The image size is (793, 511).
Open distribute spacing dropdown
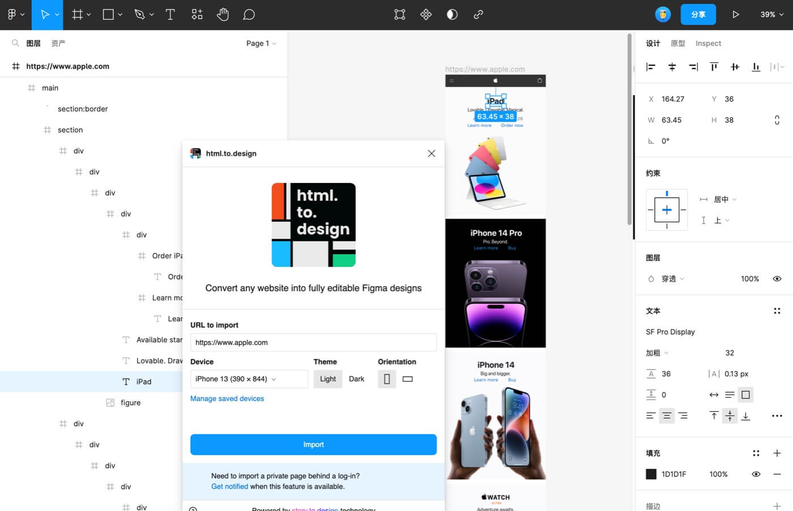point(777,67)
